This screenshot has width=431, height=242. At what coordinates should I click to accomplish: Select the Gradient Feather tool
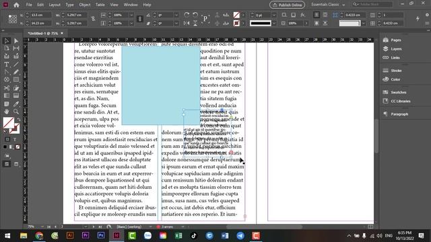click(16, 95)
